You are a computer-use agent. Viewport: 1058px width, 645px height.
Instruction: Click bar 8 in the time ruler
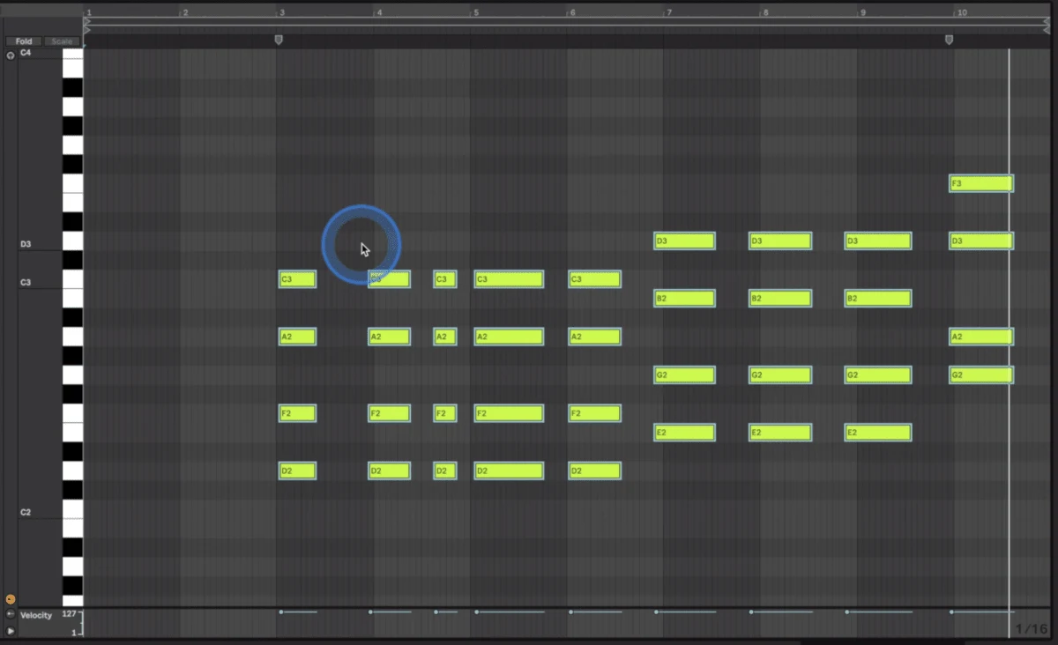point(764,12)
